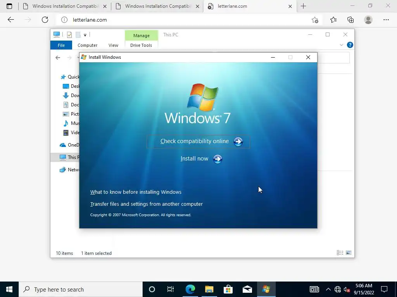Image resolution: width=397 pixels, height=297 pixels.
Task: Open Cortana from the taskbar
Action: coord(152,289)
